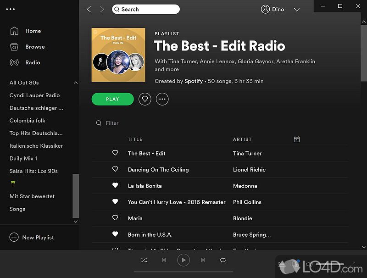Click the playback progress bar
Viewport: 367px width, 278px height.
click(x=183, y=272)
